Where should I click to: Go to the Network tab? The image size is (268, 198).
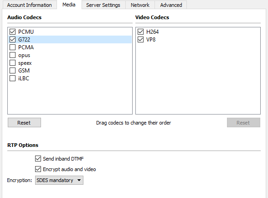point(140,5)
